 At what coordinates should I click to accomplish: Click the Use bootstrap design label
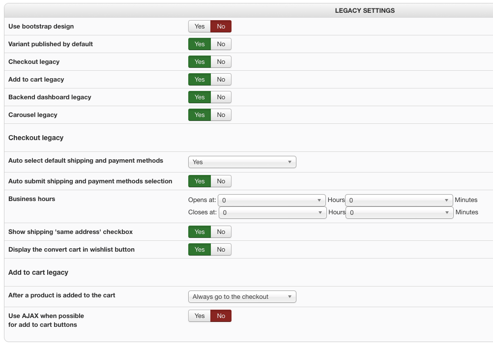(41, 27)
